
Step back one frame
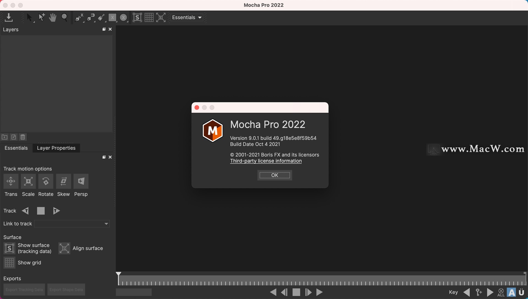click(x=284, y=292)
